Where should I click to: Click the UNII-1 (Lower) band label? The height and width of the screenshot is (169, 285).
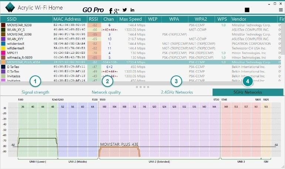[38, 162]
